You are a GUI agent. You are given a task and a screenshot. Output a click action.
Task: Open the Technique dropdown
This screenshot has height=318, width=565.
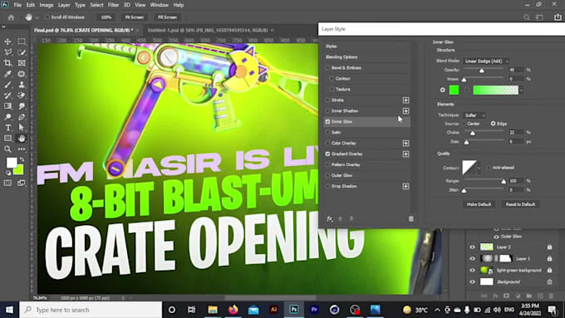[x=474, y=115]
